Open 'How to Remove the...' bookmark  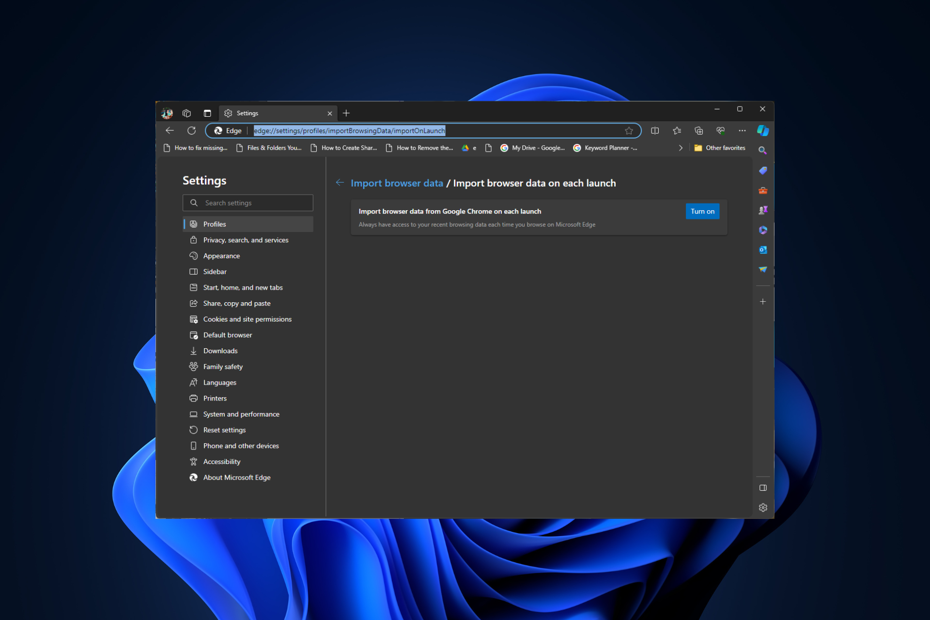419,148
